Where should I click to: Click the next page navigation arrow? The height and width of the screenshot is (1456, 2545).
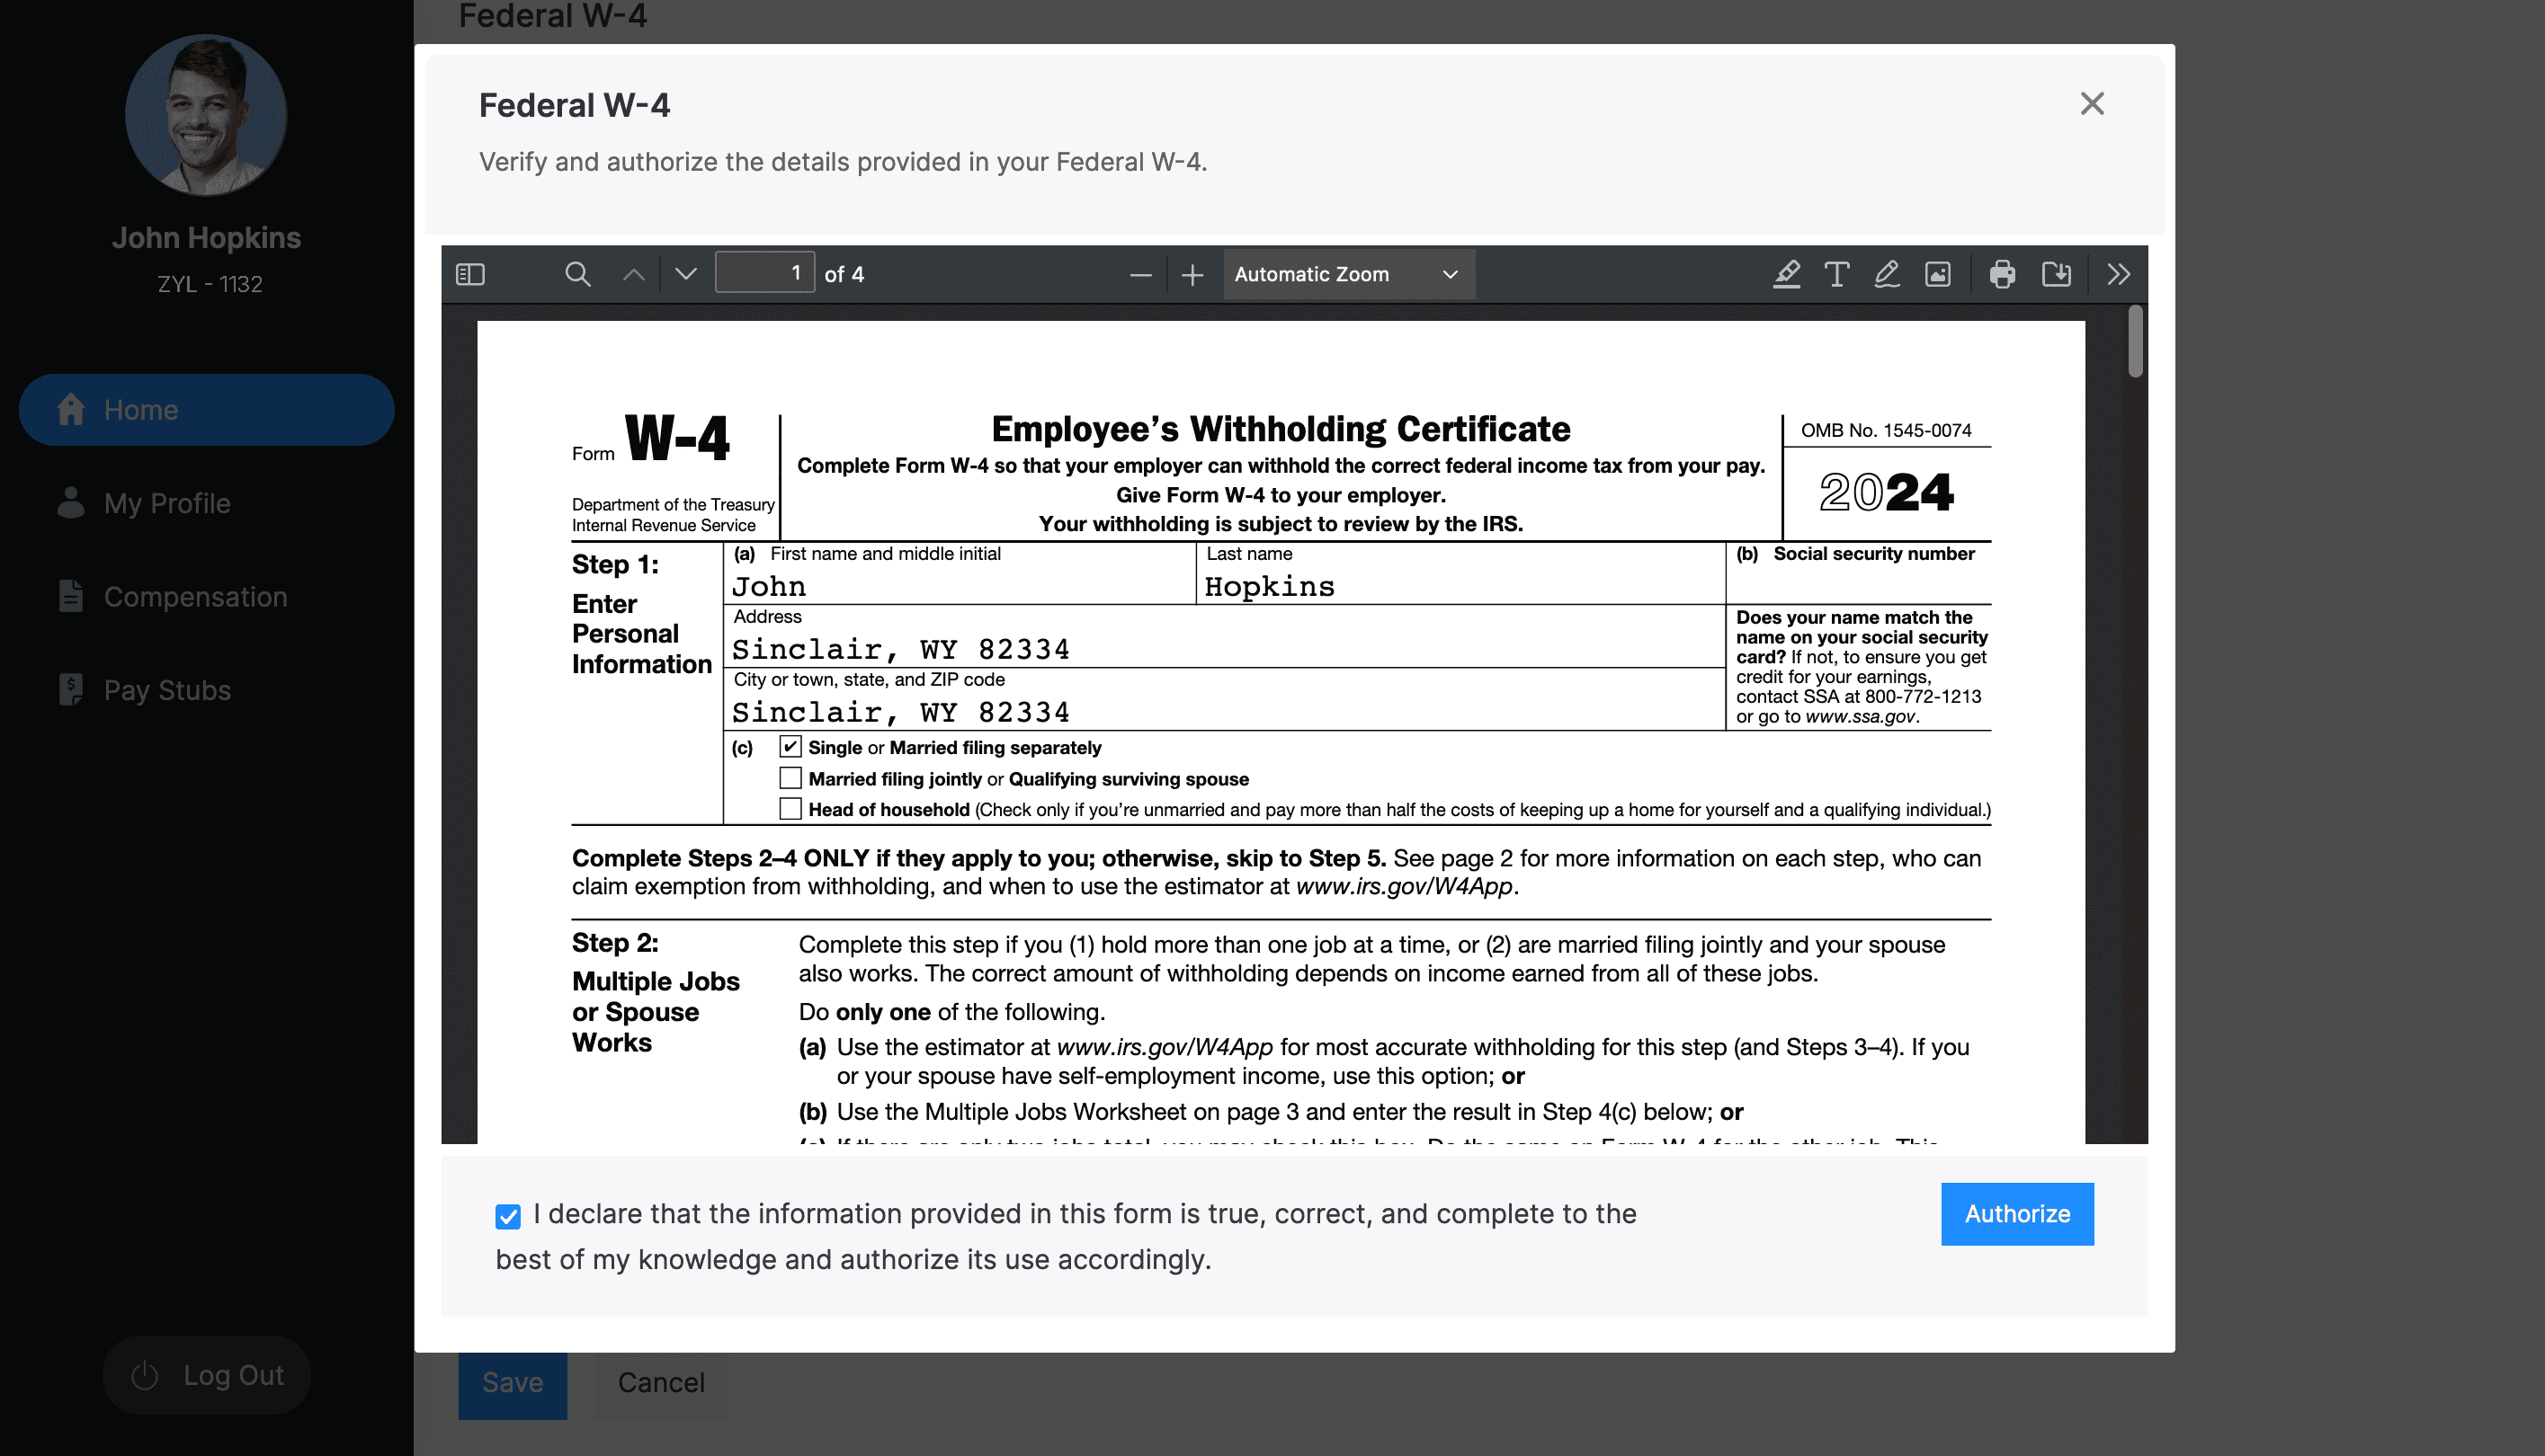[682, 274]
